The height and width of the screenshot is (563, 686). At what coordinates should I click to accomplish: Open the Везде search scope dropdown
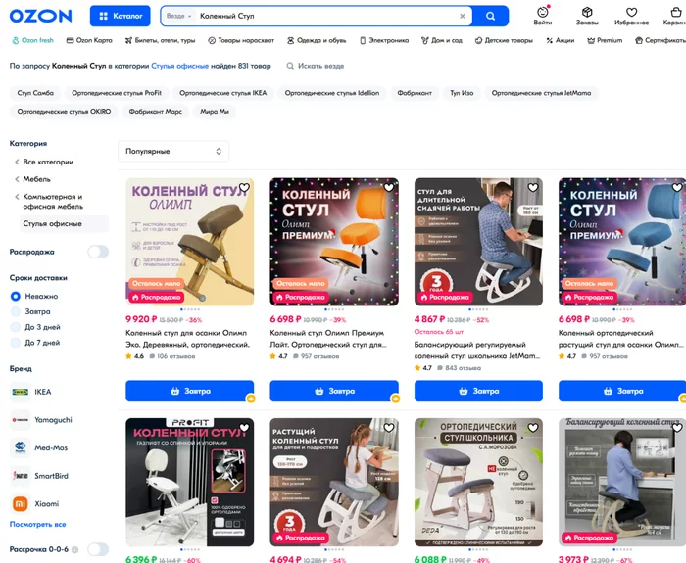pos(179,16)
